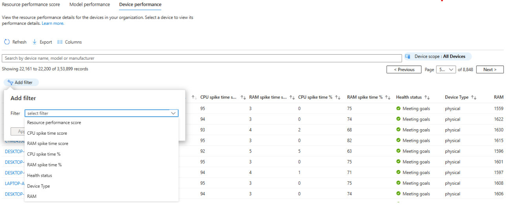
Task: Click the Device scope All Devices pill
Action: (438, 57)
